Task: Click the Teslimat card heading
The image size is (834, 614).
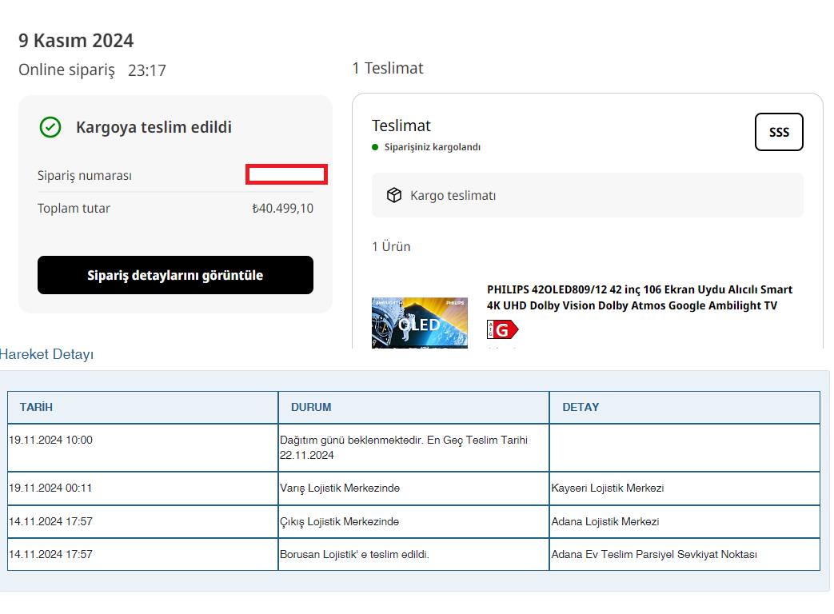Action: click(401, 126)
